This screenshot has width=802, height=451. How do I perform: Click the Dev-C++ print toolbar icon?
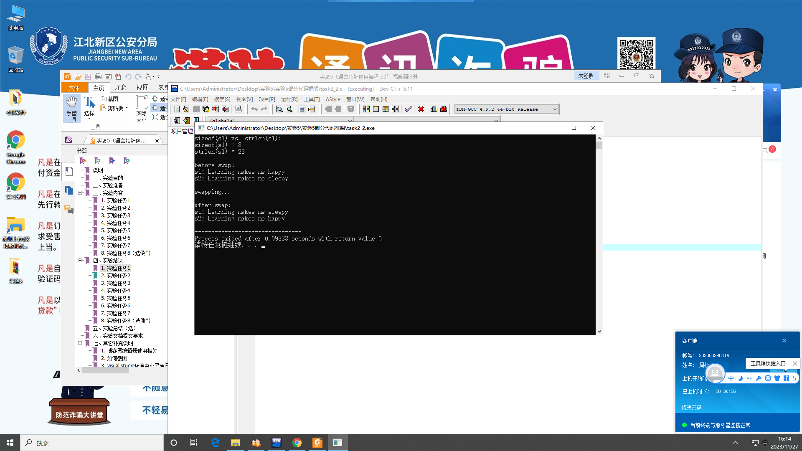coord(238,109)
